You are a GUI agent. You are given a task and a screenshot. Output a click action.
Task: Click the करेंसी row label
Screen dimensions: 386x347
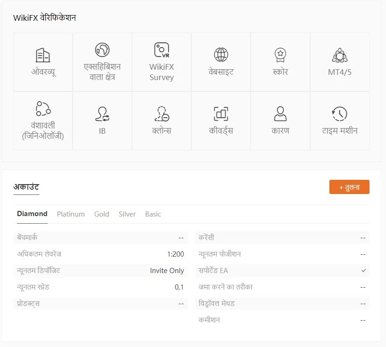206,238
